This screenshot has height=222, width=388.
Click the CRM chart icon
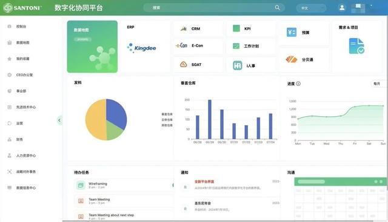[183, 28]
